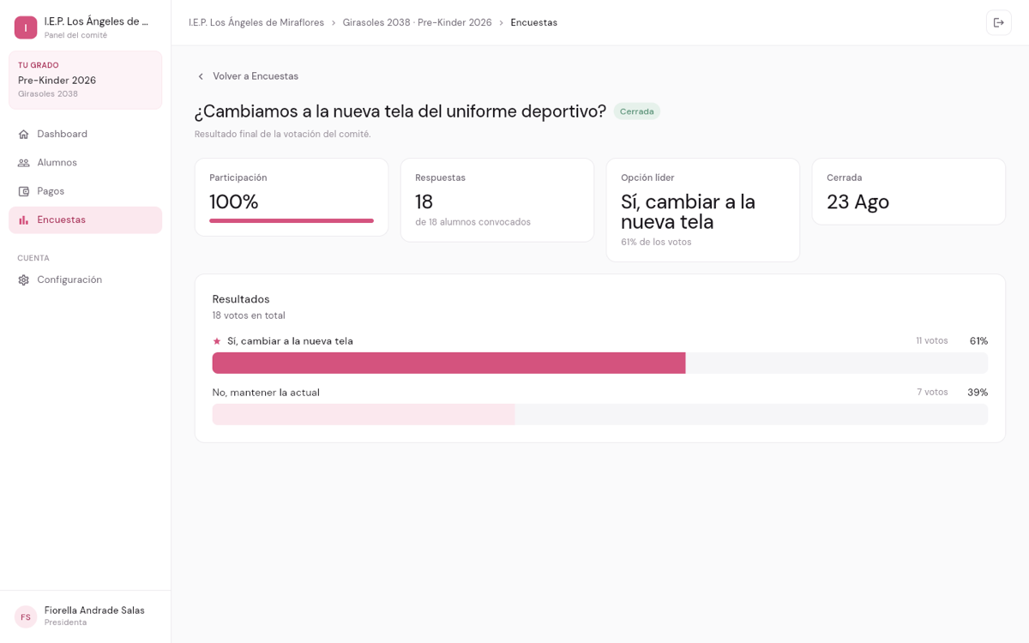Select Encuestas in the sidebar
This screenshot has width=1029, height=643.
[x=86, y=220]
